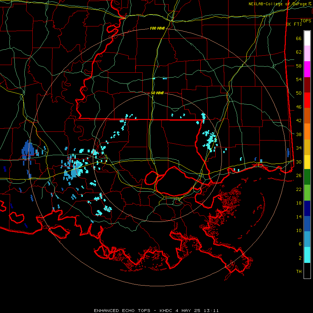313x313 pixels.
Task: Click the magenta 58 kft legend swatch
Action: (x=307, y=69)
